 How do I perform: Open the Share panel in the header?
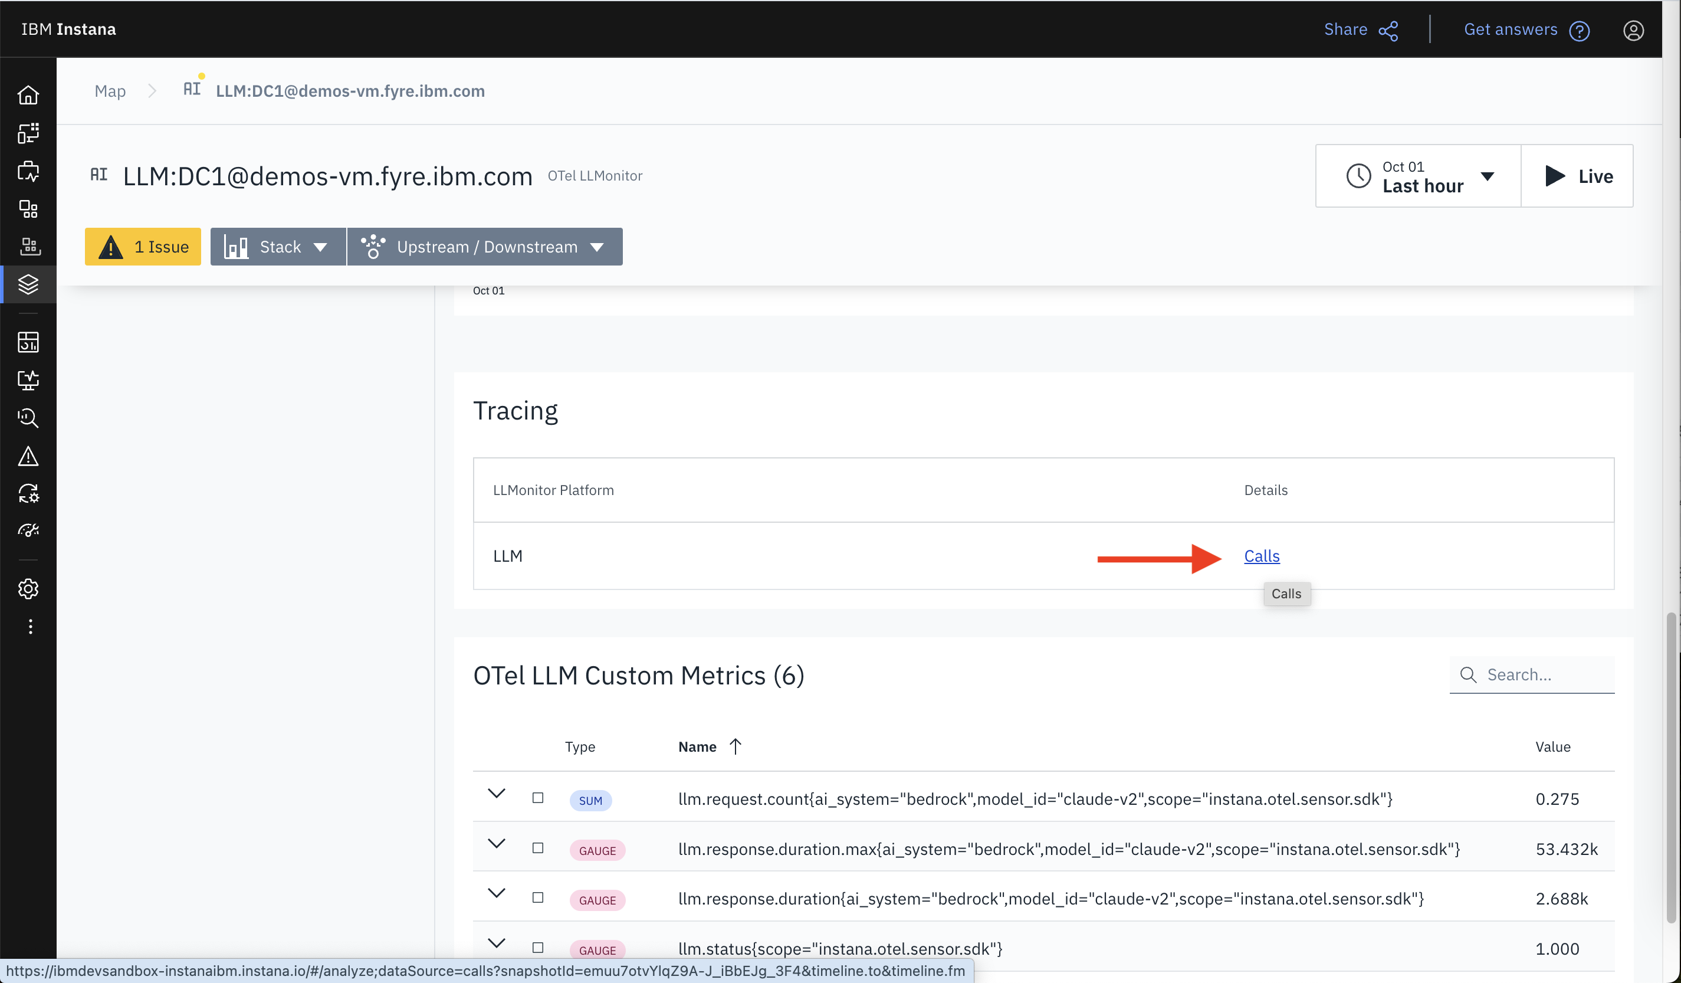click(1361, 30)
